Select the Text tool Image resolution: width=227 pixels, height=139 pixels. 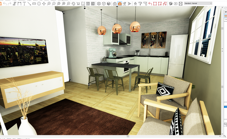[24, 4]
